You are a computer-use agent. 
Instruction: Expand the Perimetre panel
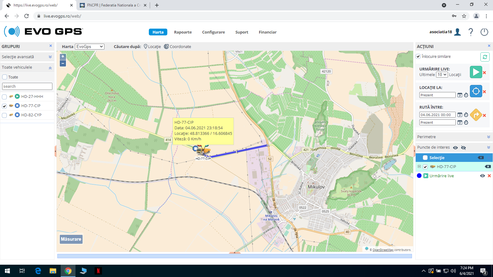pos(488,137)
